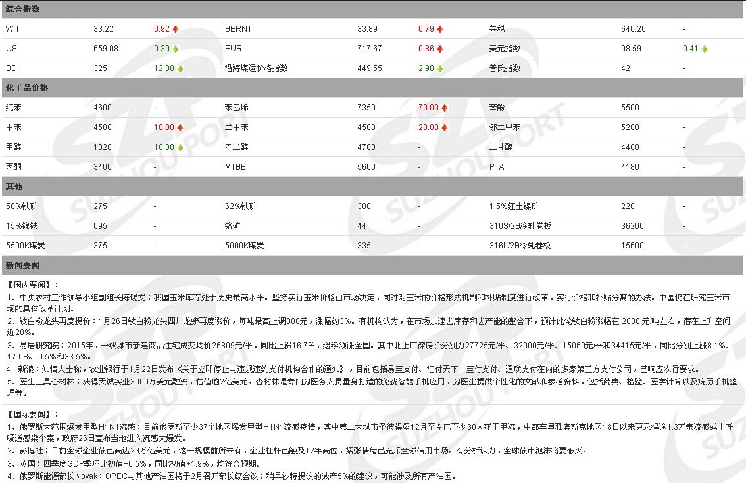Click the US value 659.08

click(106, 49)
